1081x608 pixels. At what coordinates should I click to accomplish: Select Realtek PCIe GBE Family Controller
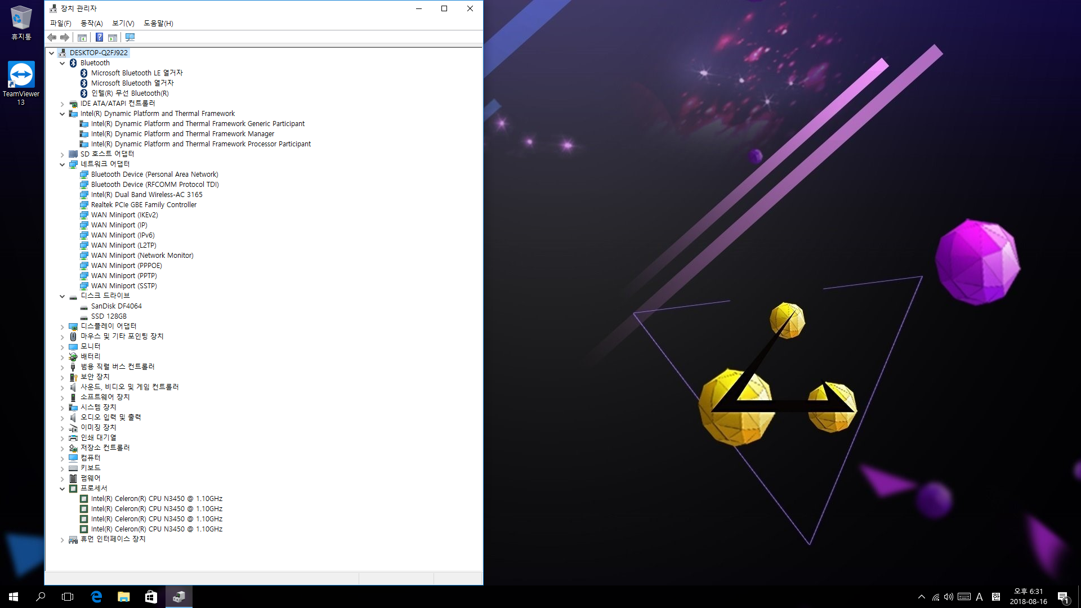tap(144, 205)
